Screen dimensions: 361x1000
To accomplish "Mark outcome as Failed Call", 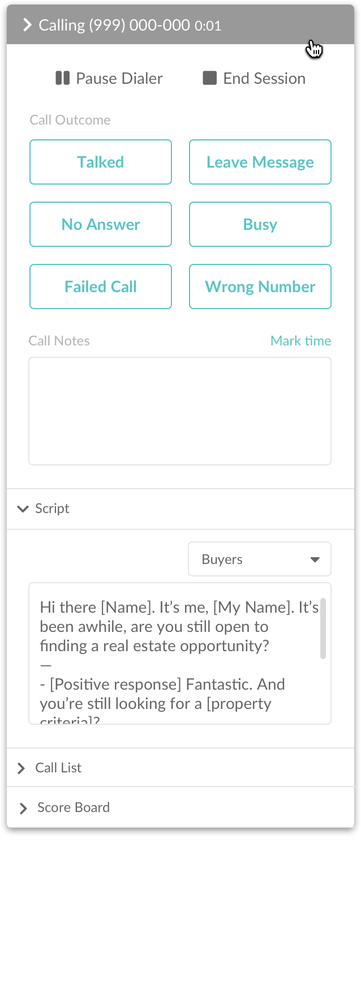I will coord(101,287).
